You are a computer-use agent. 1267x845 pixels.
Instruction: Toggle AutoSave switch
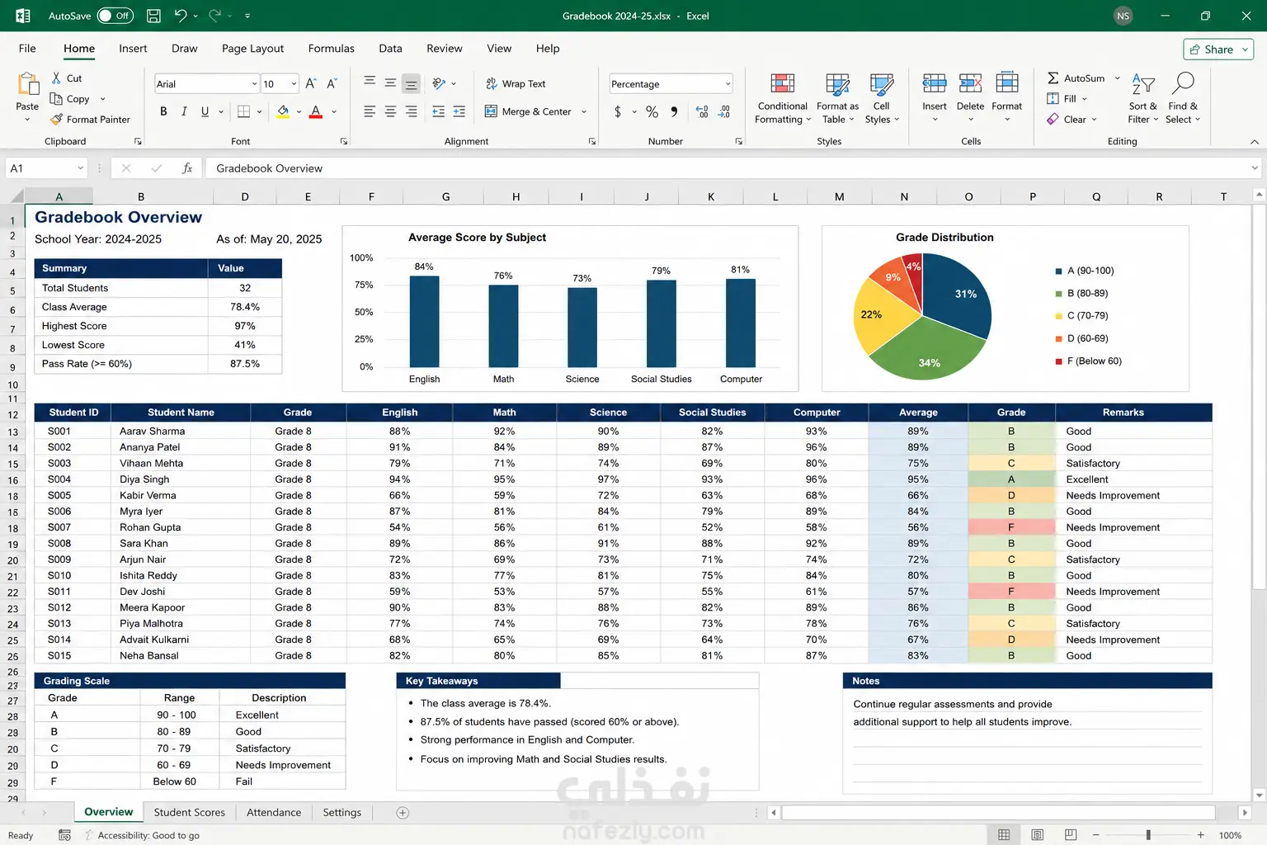(115, 16)
